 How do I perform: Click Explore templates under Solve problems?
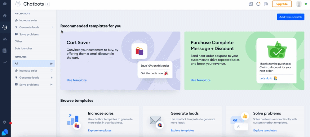tap(265, 130)
